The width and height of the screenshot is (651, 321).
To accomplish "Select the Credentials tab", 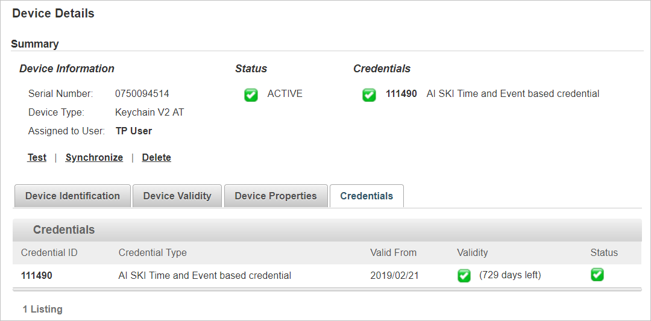I will click(366, 196).
